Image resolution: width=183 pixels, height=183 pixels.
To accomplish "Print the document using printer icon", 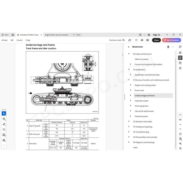I will (x=147, y=40).
